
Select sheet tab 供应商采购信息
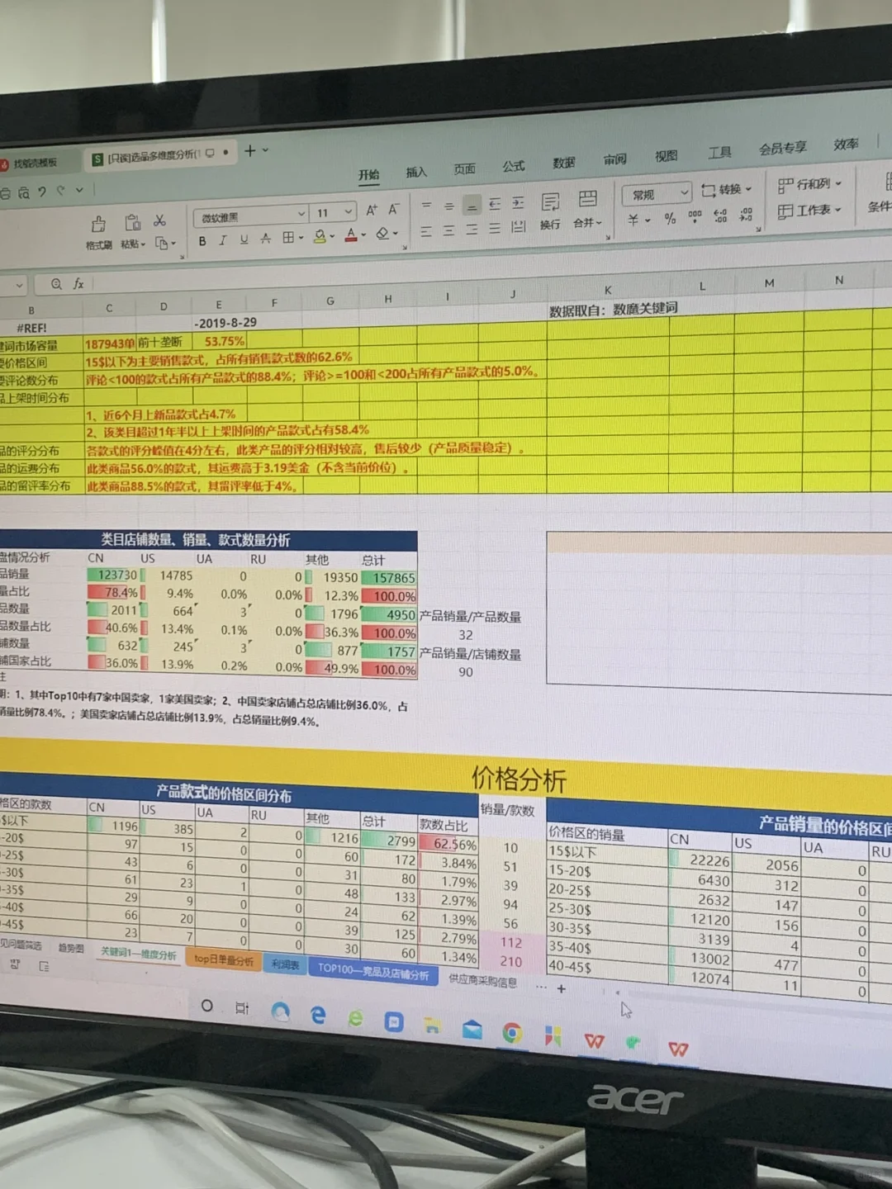tap(482, 981)
